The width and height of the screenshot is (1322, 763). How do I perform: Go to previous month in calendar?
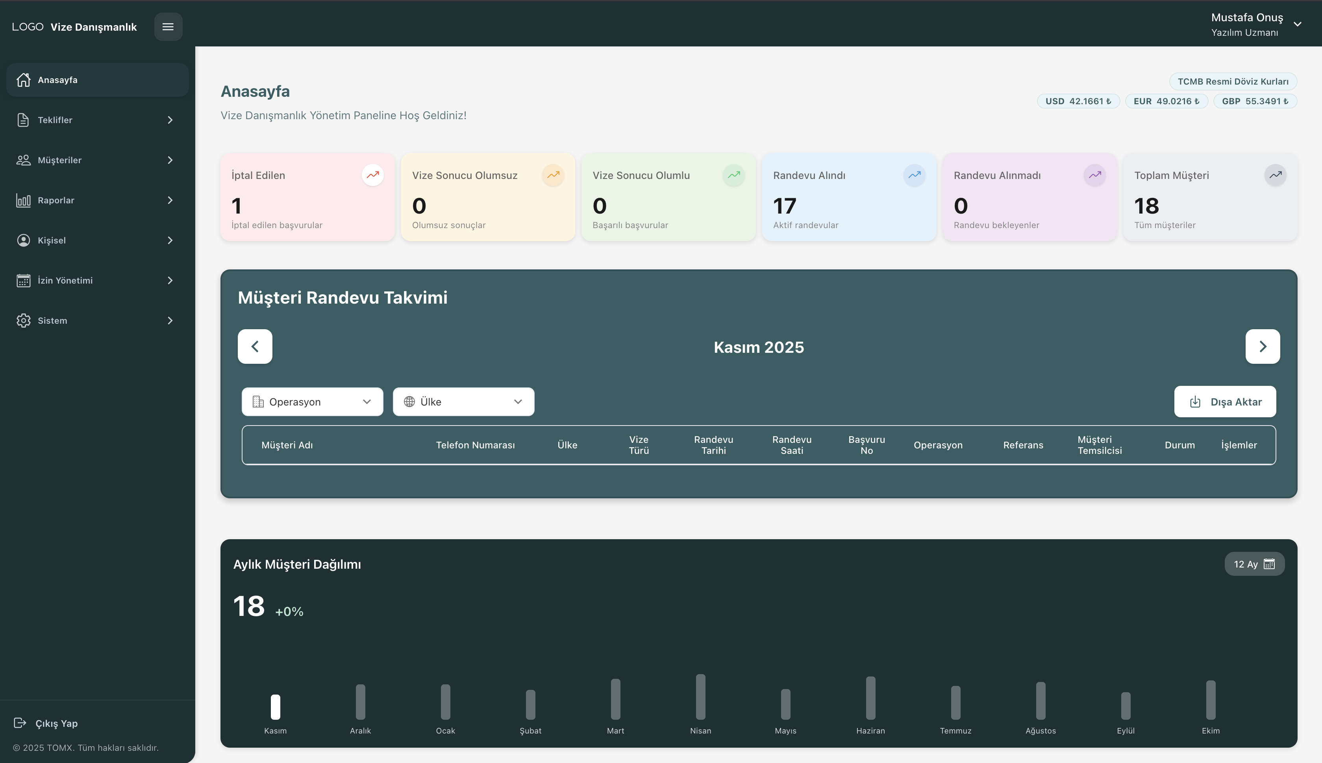click(255, 346)
